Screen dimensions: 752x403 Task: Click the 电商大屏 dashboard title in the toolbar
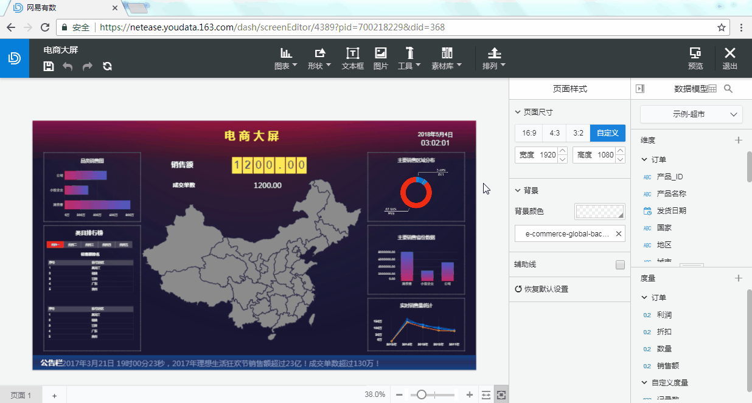coord(61,50)
